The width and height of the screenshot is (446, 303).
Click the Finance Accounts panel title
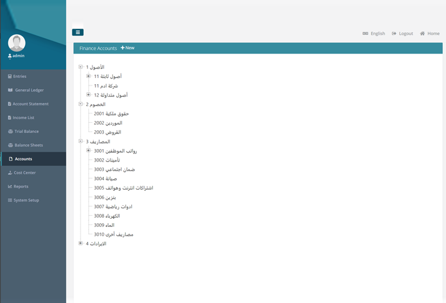98,48
